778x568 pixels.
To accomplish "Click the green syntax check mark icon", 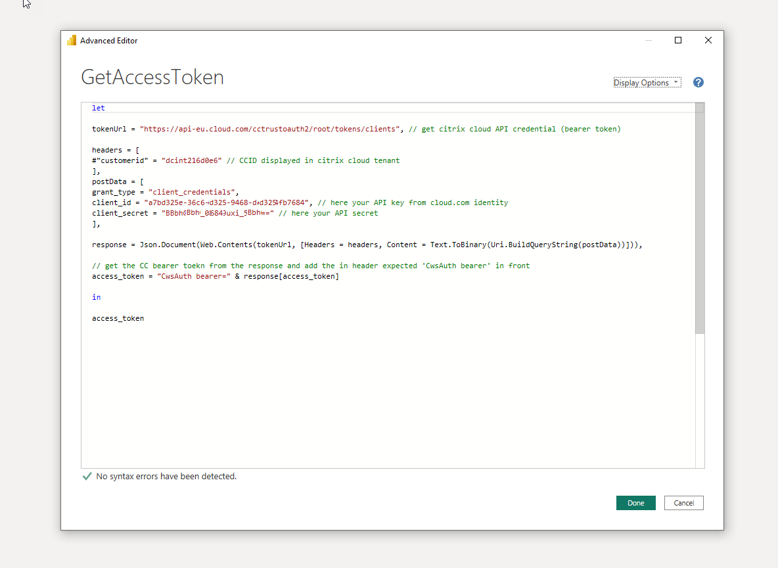I will 87,476.
